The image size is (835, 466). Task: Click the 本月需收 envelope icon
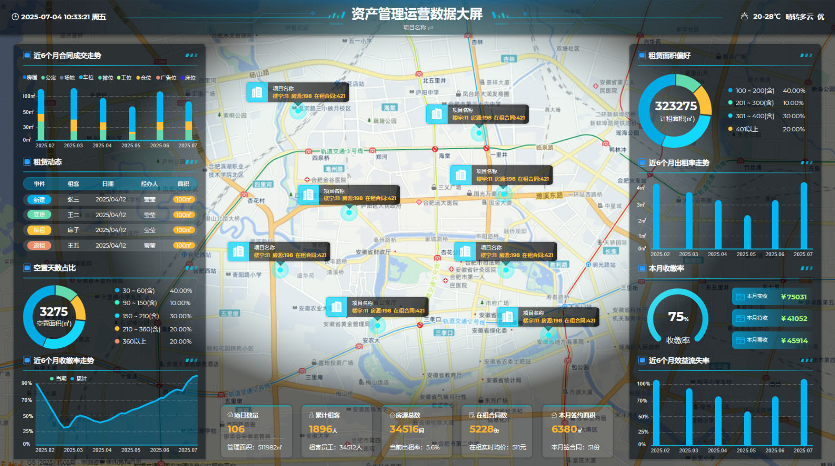739,340
